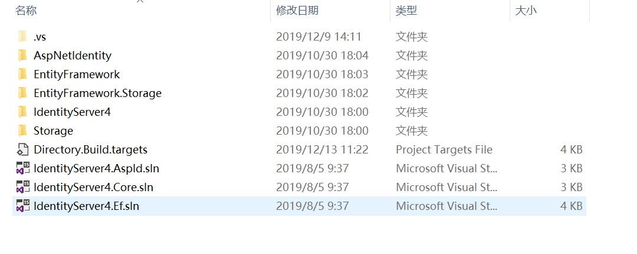Select the IdentityServer4.Core.sln solution icon
This screenshot has width=637, height=254.
22,188
